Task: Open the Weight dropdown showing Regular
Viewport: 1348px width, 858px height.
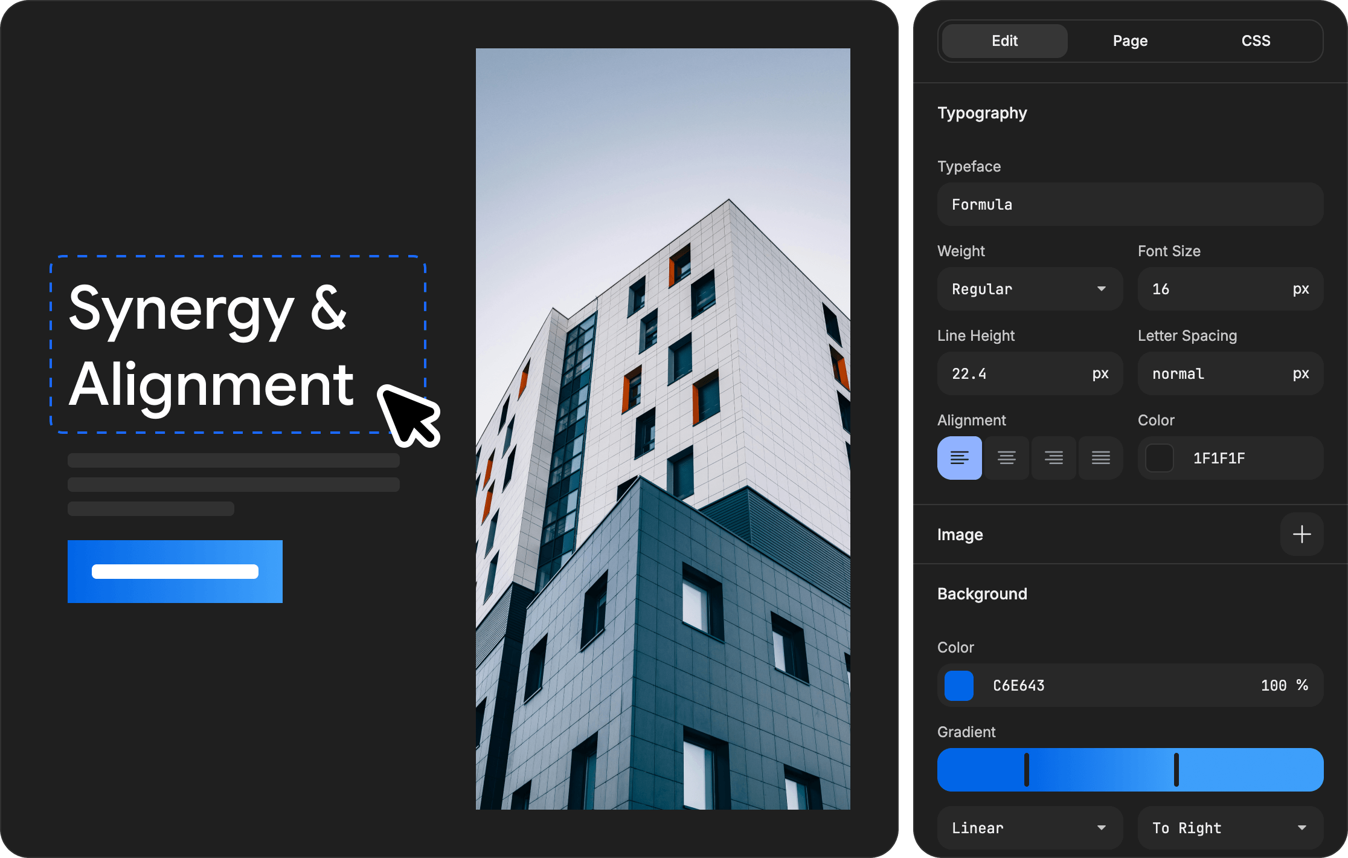Action: tap(1030, 289)
